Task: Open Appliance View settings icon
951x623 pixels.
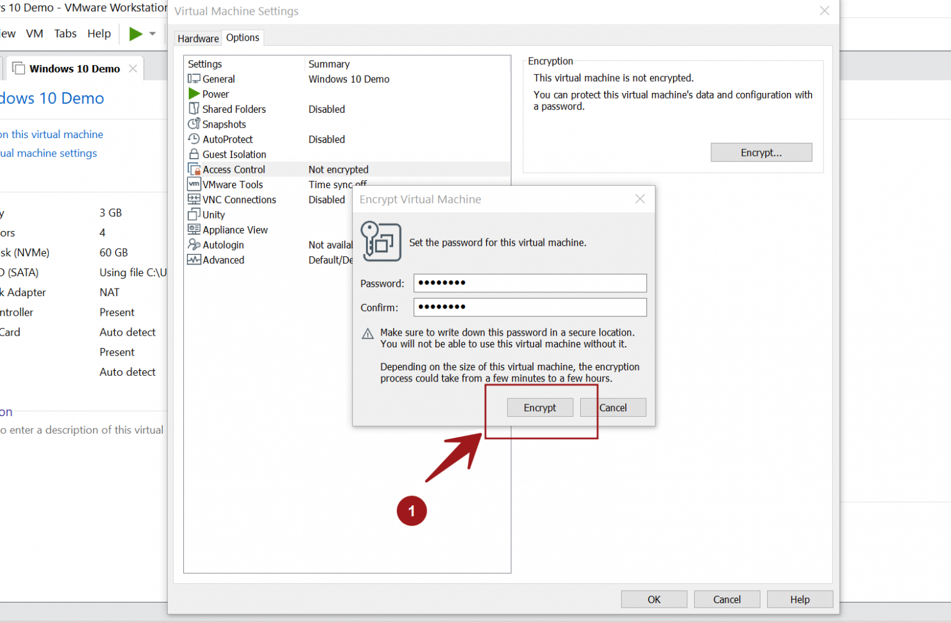Action: (194, 229)
